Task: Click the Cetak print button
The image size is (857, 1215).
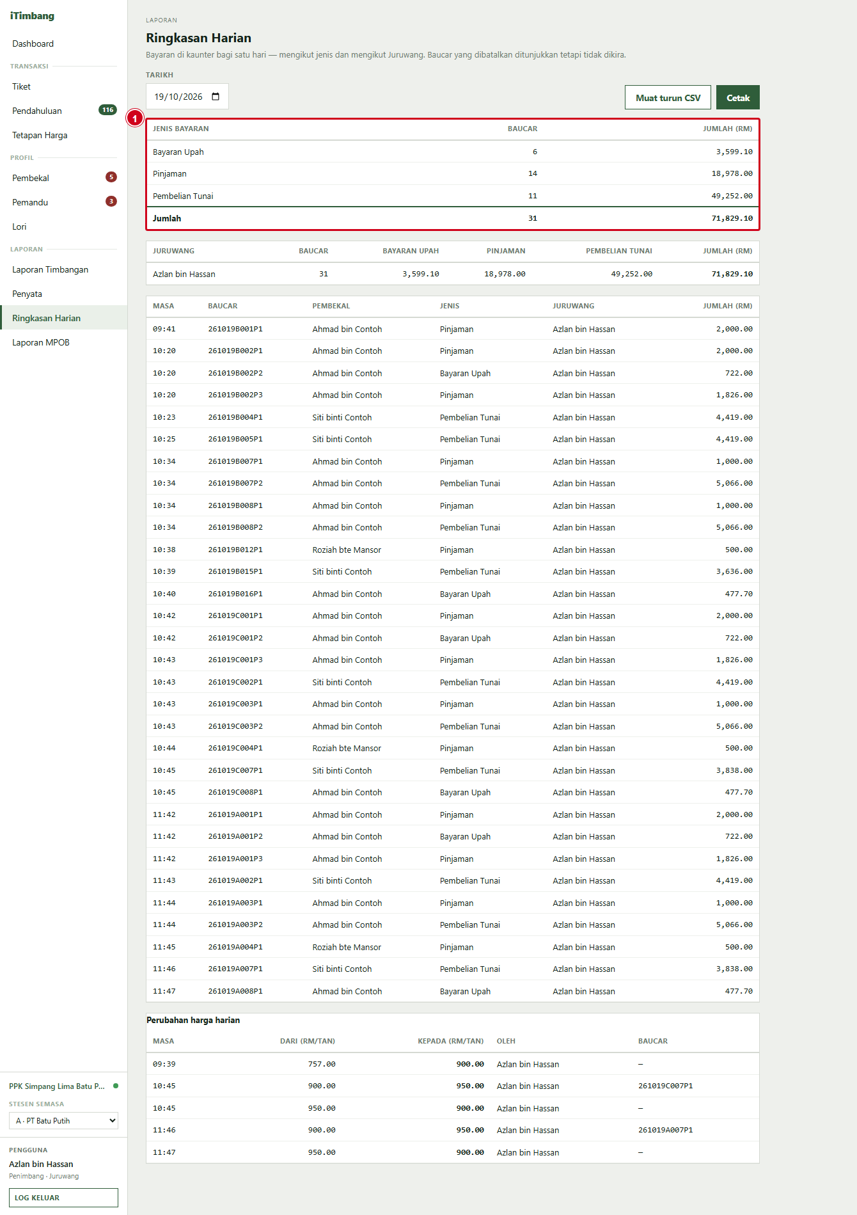Action: pyautogui.click(x=738, y=97)
